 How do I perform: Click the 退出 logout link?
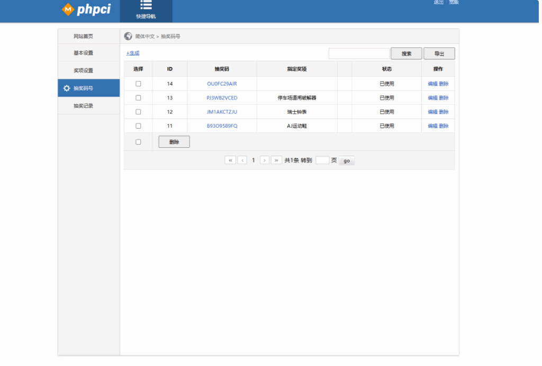(439, 2)
